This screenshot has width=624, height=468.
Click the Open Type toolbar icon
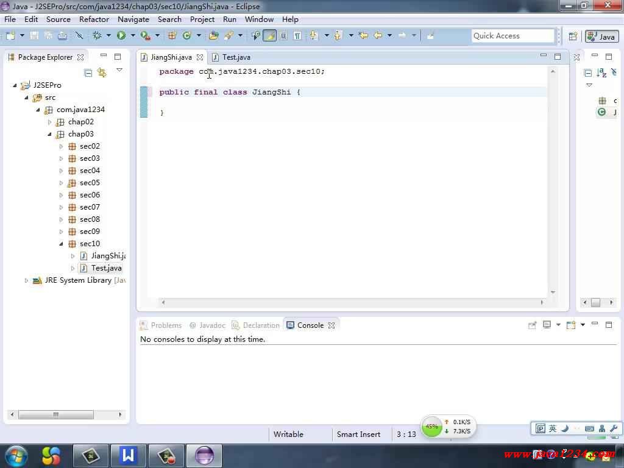point(213,36)
